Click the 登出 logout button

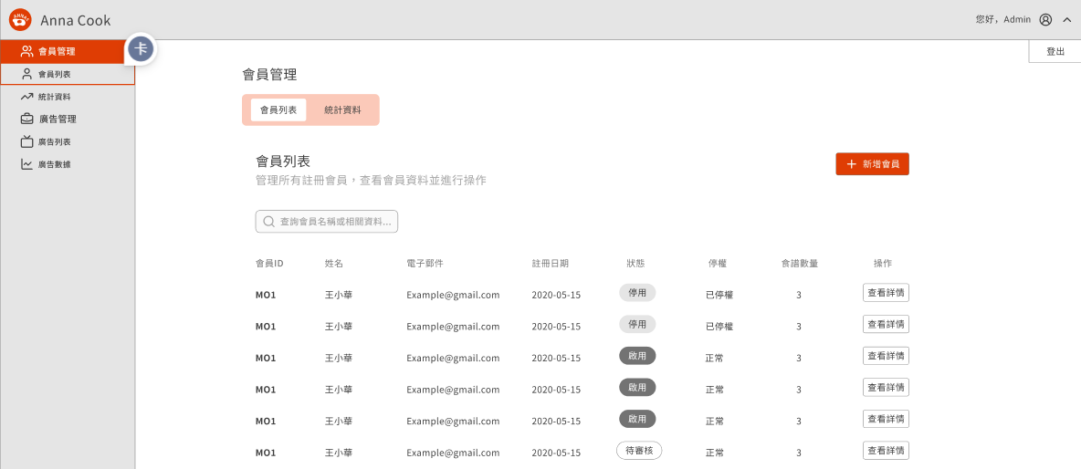[x=1055, y=52]
